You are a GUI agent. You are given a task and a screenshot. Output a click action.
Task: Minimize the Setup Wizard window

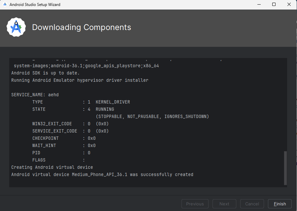(259, 4)
